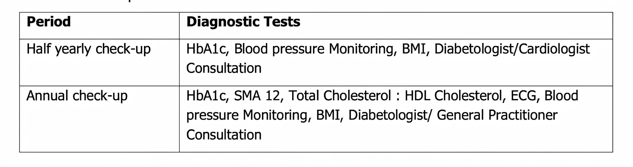
Task: Click the word "Blood" in annual row
Action: (561, 96)
